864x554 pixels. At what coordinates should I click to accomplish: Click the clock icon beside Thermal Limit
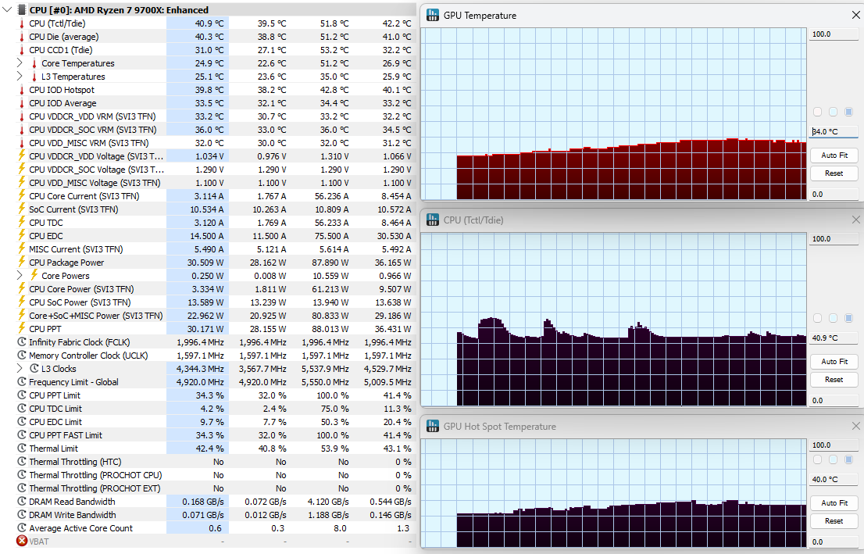tap(22, 449)
